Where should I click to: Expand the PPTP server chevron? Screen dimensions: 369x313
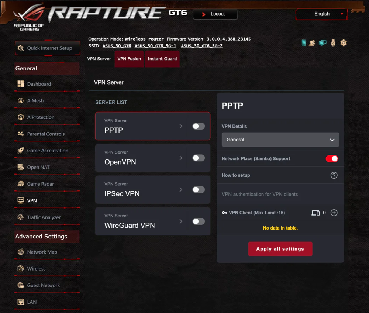[181, 126]
